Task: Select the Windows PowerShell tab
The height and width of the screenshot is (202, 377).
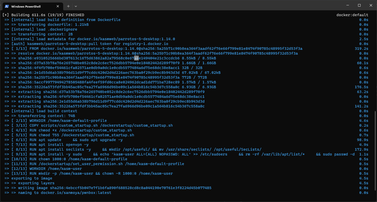Action: (32, 6)
